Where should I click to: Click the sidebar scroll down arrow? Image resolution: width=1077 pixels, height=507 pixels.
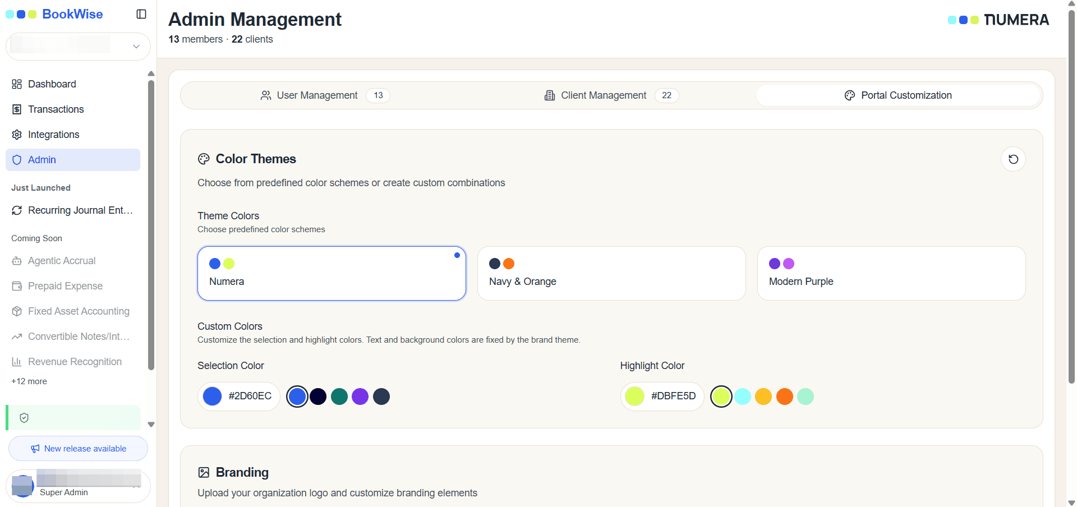pos(151,425)
